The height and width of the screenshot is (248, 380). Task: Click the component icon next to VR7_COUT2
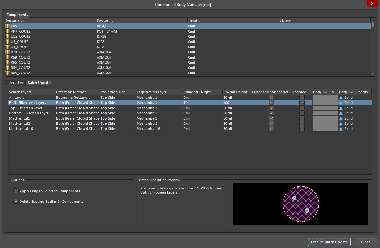[x=7, y=31]
